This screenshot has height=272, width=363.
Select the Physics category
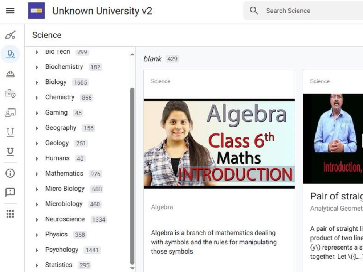(56, 235)
